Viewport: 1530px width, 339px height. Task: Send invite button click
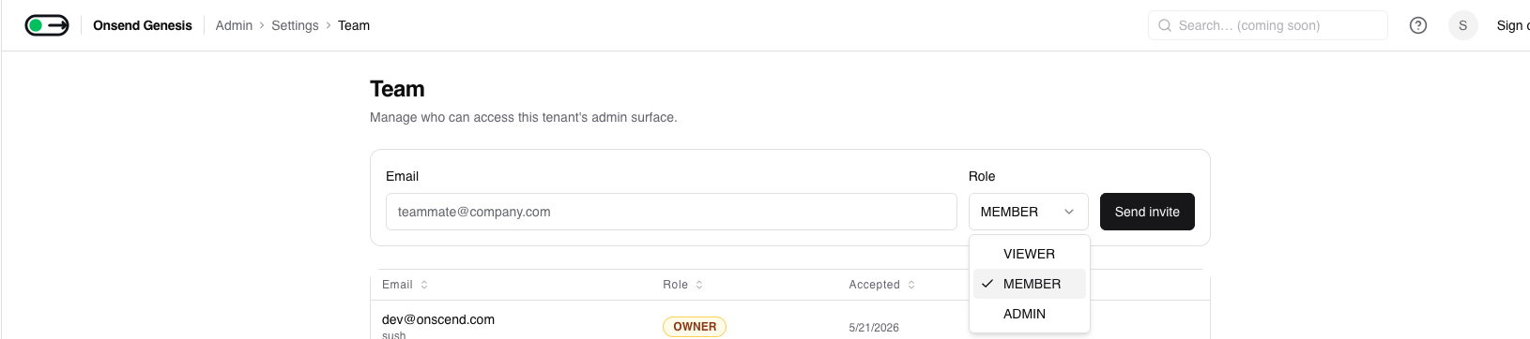[x=1147, y=212]
